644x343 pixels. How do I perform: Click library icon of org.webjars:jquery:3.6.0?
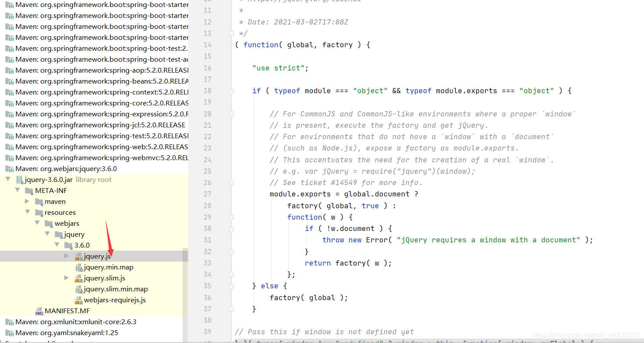9,169
